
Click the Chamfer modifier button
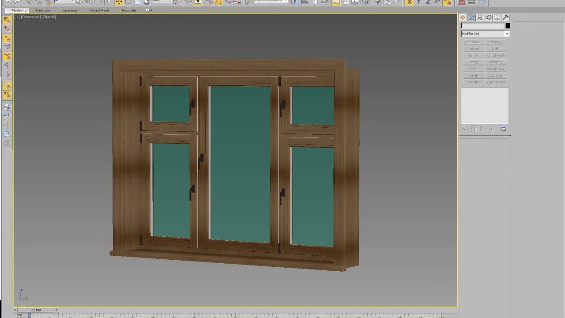(x=473, y=82)
